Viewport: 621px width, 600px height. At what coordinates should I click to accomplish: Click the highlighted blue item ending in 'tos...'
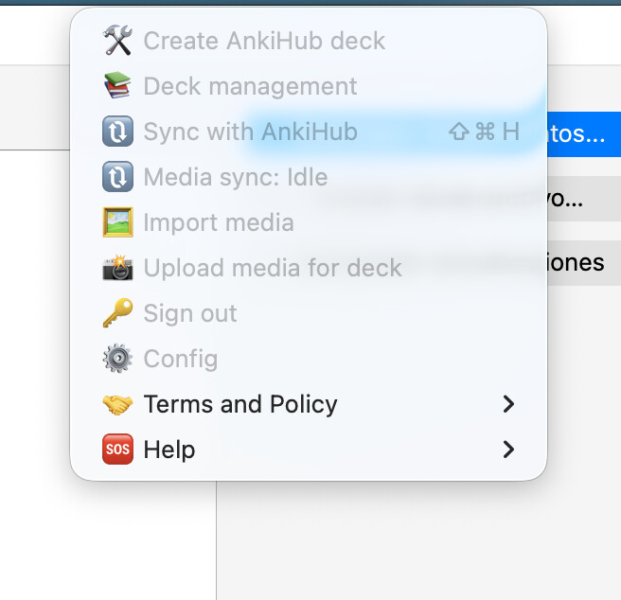(x=584, y=133)
